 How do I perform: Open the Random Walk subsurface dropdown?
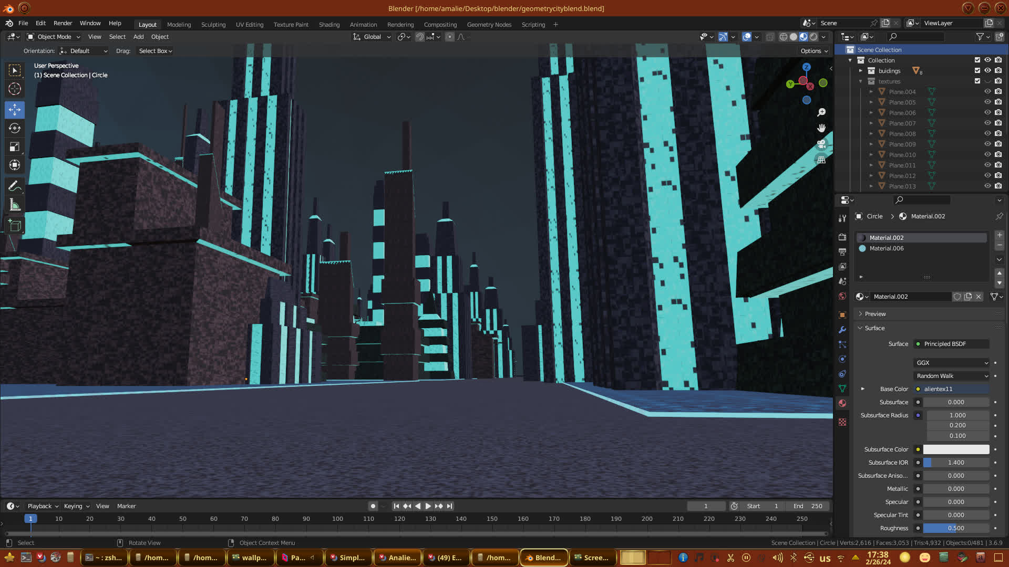click(x=951, y=376)
